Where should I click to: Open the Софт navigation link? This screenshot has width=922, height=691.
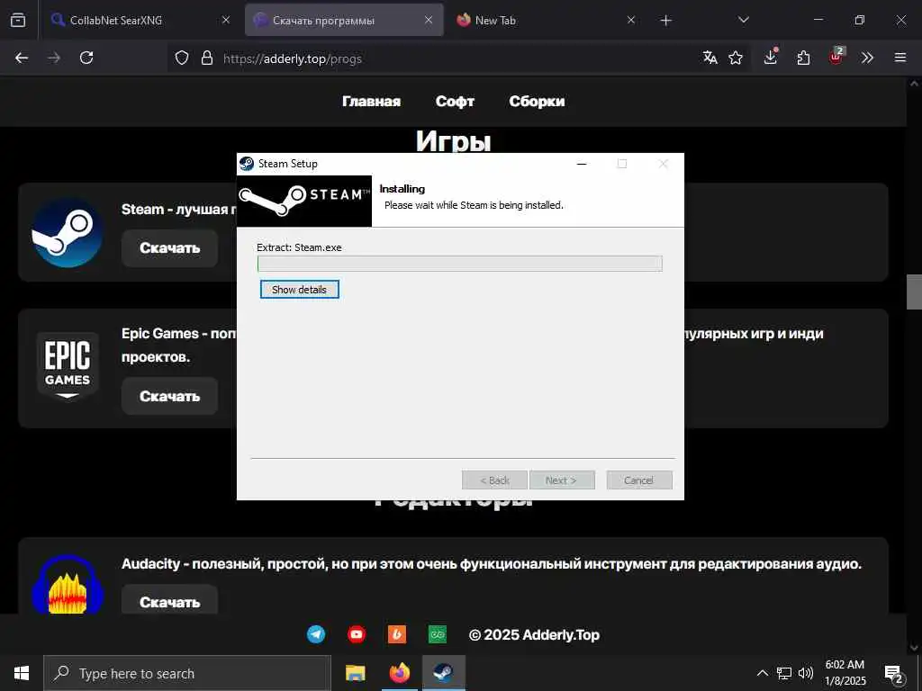pos(455,101)
